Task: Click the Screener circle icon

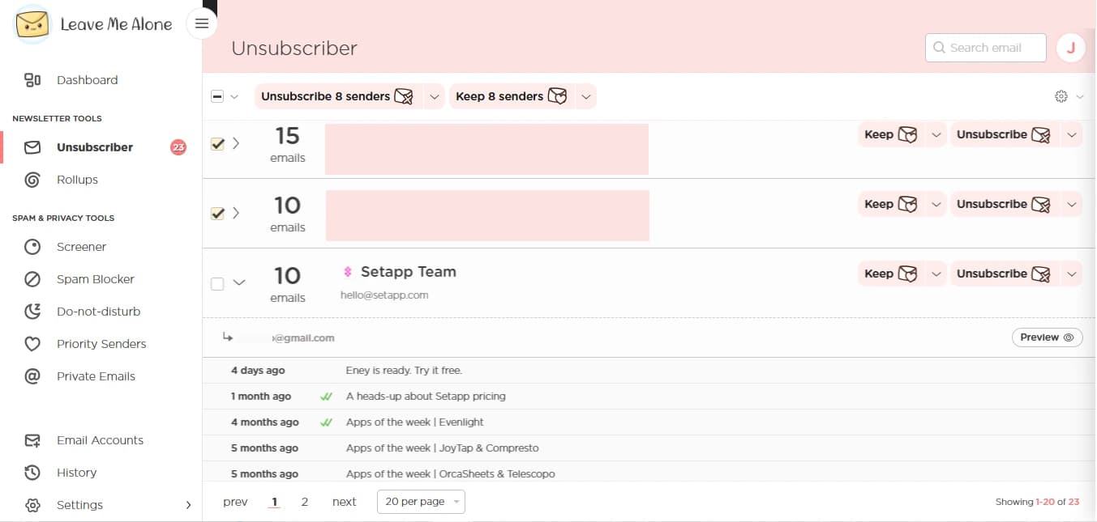Action: [32, 247]
